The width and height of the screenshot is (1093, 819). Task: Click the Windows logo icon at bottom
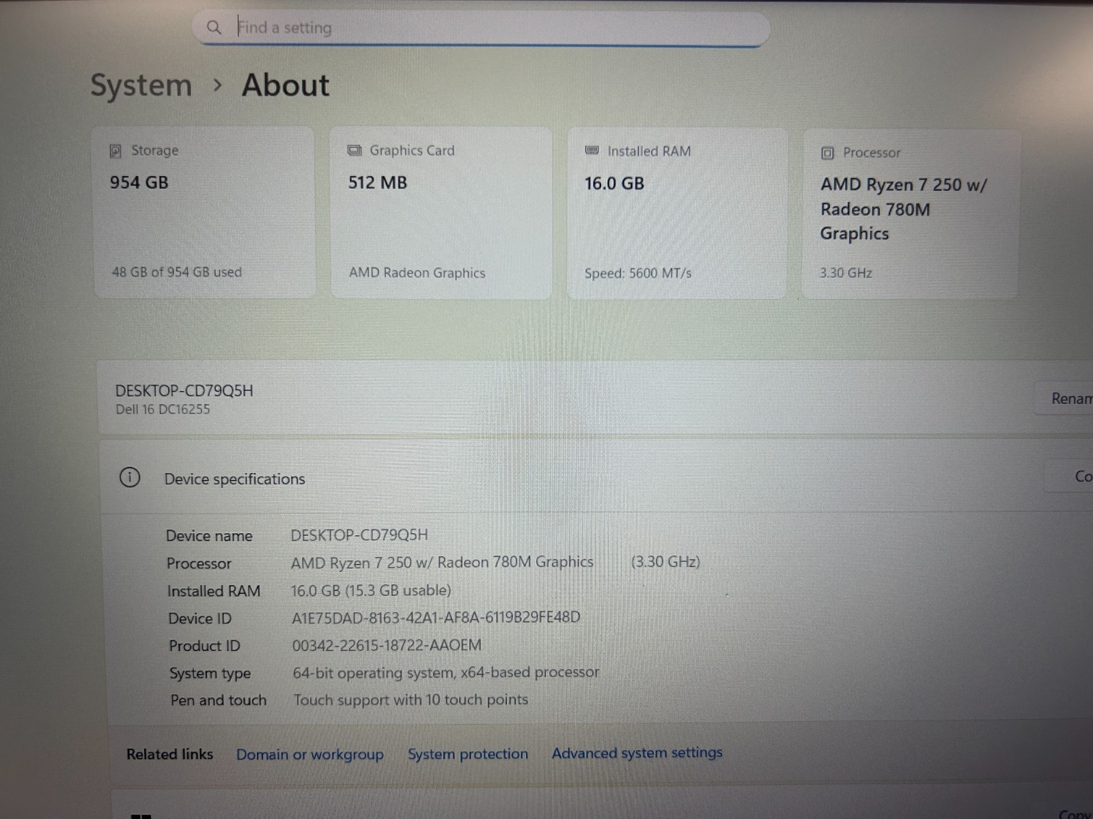(x=141, y=816)
